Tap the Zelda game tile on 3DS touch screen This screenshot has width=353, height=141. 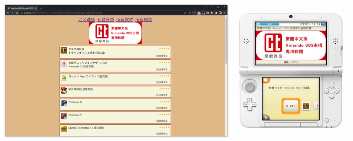point(306,106)
